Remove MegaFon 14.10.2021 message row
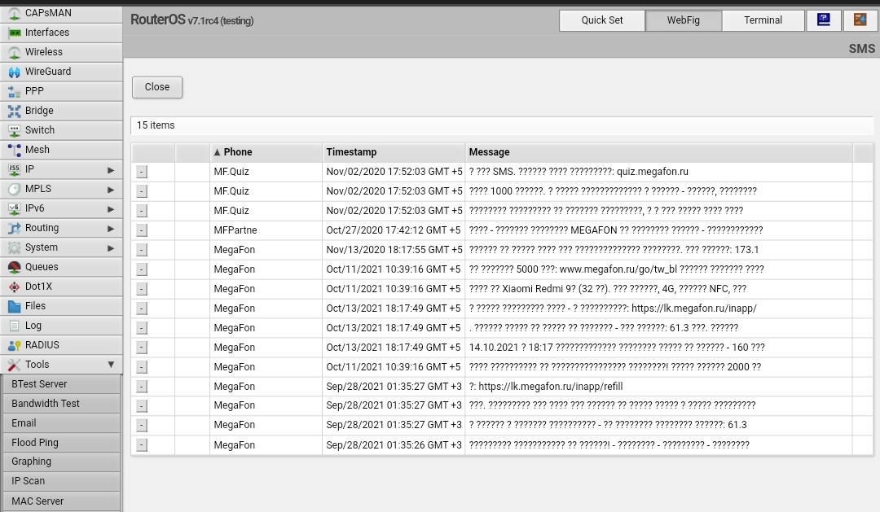This screenshot has width=880, height=512. 142,348
